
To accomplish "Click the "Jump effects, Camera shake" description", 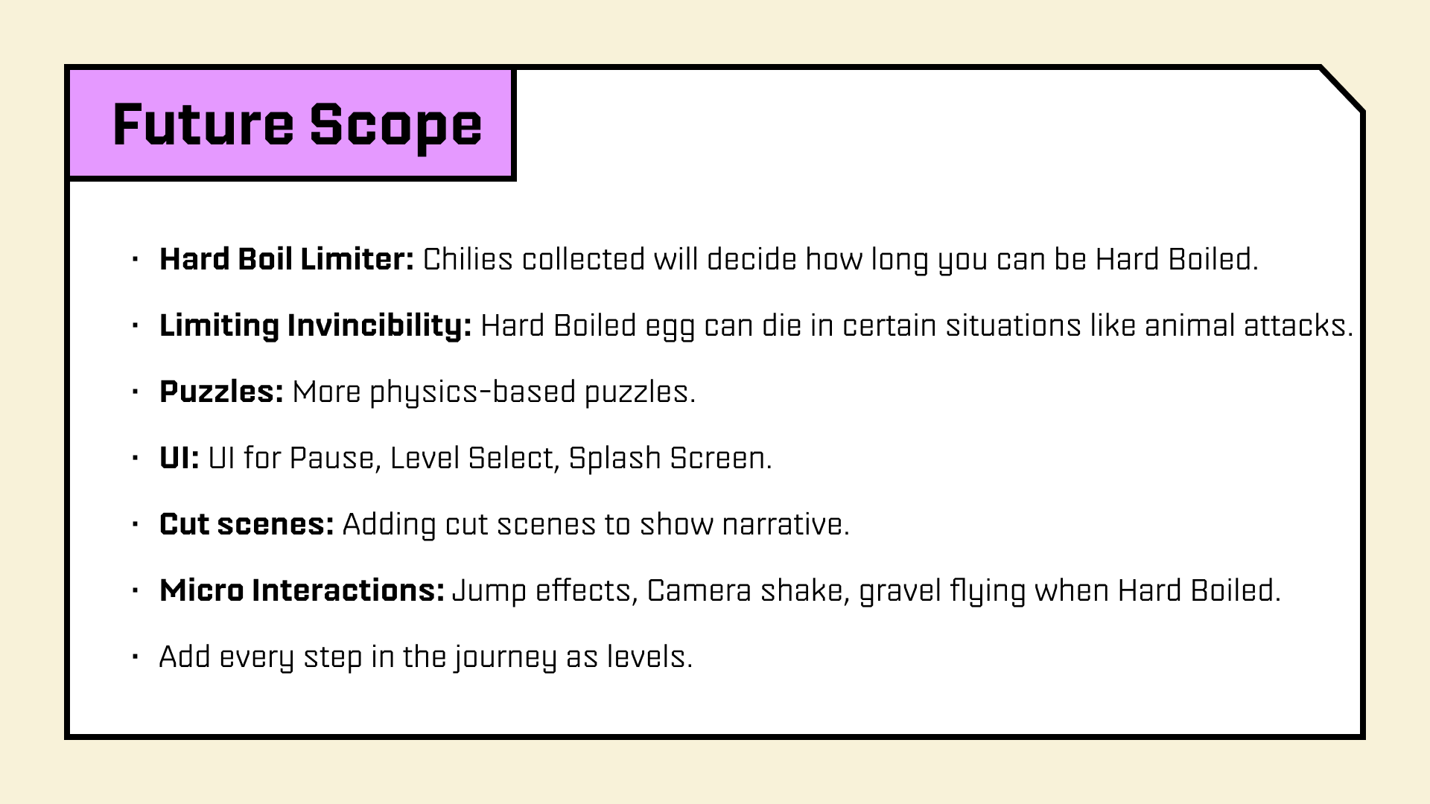I will [866, 591].
